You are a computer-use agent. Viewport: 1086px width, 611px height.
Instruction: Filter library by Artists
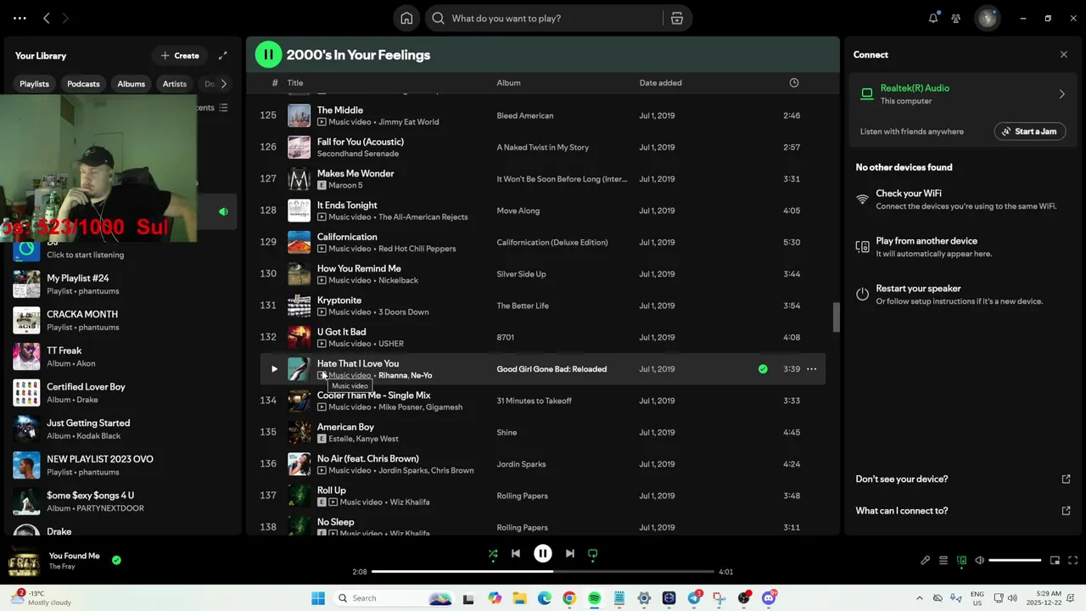[x=175, y=84]
